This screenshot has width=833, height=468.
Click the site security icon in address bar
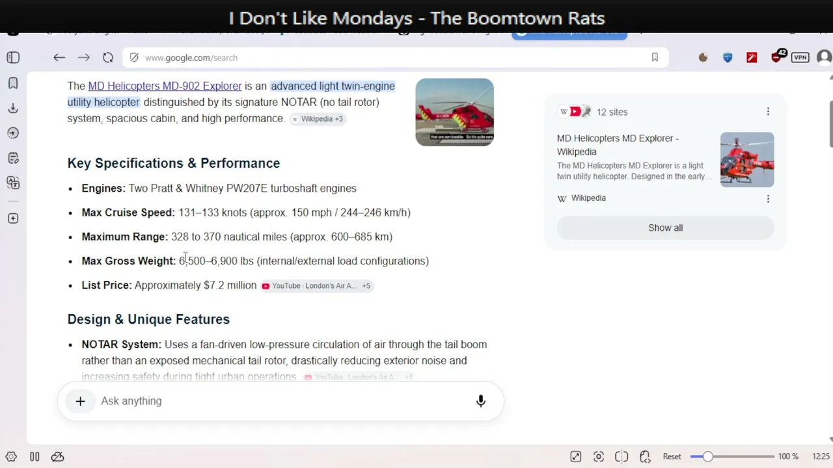coord(134,58)
